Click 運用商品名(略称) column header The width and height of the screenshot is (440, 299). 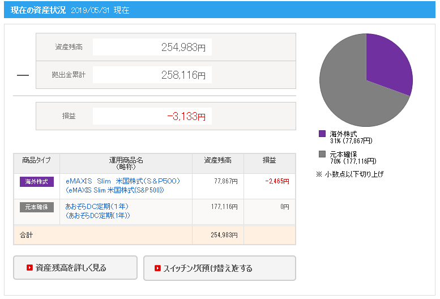pos(126,163)
